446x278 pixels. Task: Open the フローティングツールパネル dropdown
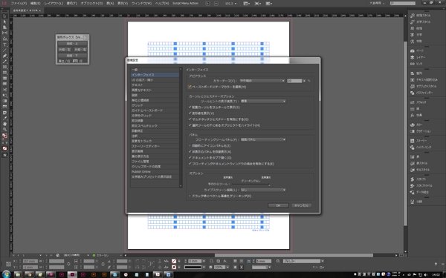pyautogui.click(x=263, y=139)
